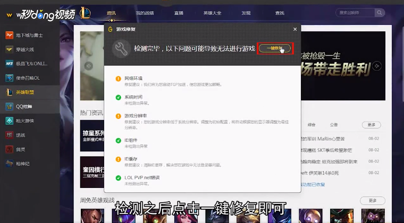The height and width of the screenshot is (223, 404).
Task: Click 更多 button for 周免英雄观战
Action: pyautogui.click(x=373, y=200)
